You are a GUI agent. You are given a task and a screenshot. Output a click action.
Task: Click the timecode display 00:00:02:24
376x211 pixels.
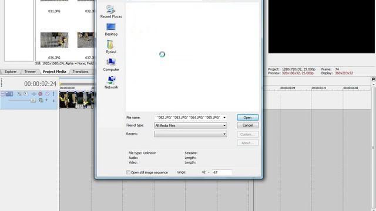point(40,84)
